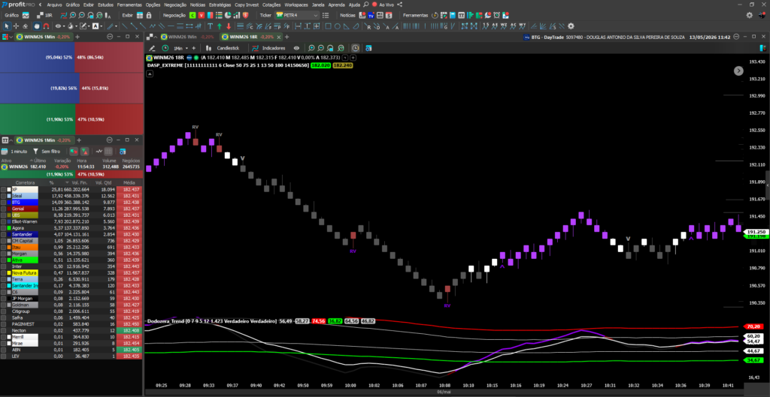Collapse indicator legend with small arrow

tap(150, 74)
